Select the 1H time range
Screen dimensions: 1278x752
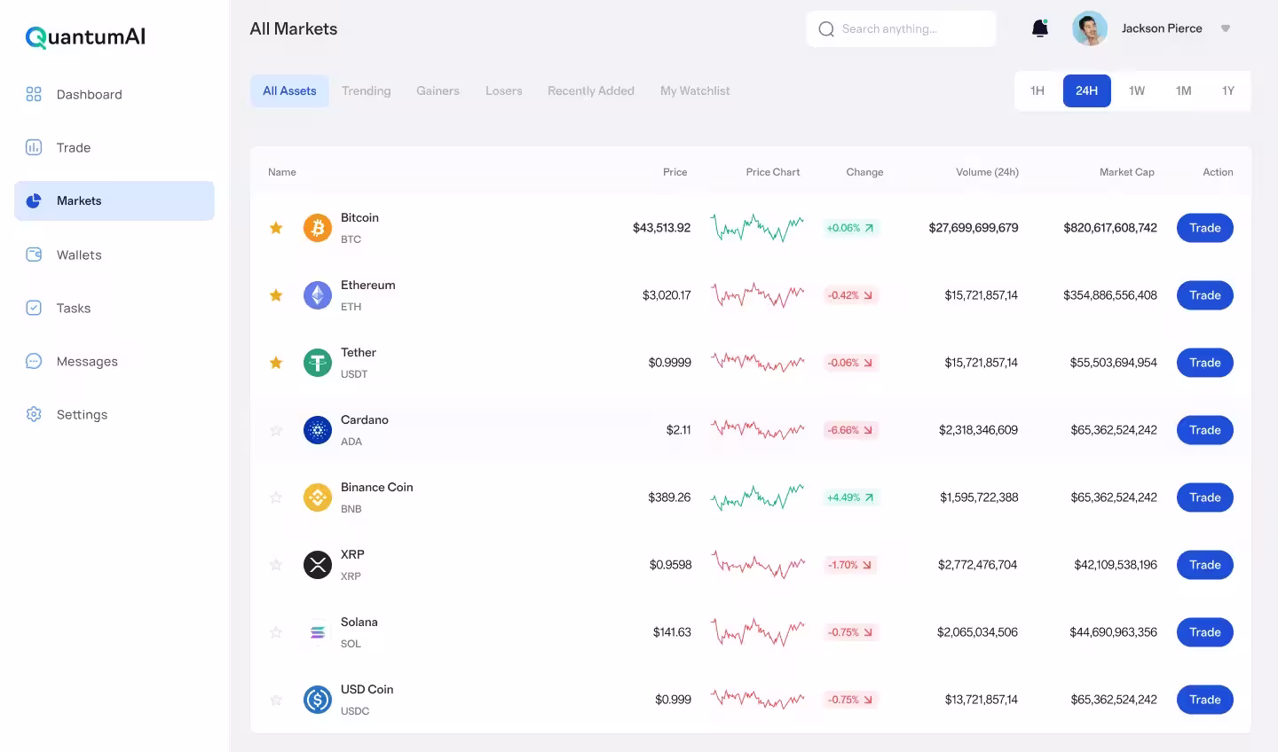pyautogui.click(x=1037, y=90)
